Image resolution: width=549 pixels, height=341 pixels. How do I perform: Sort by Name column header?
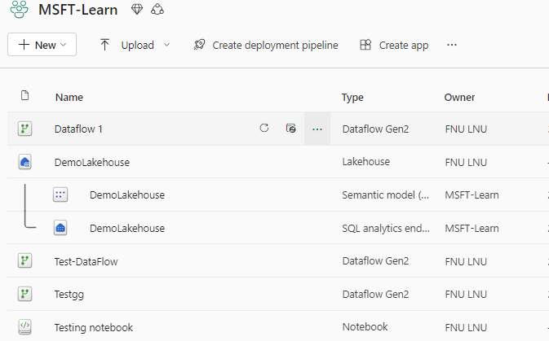69,97
